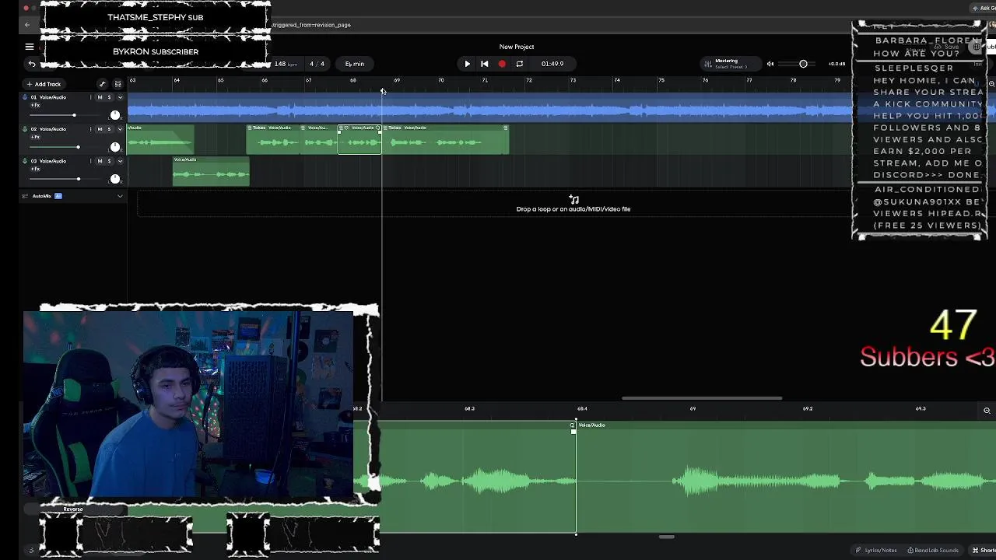
Task: Add Fx on track 01
Action: (35, 105)
